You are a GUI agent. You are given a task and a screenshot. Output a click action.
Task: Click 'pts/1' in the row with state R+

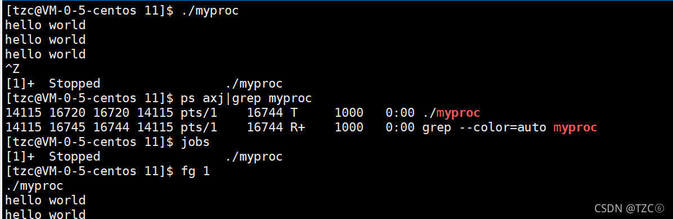(199, 127)
